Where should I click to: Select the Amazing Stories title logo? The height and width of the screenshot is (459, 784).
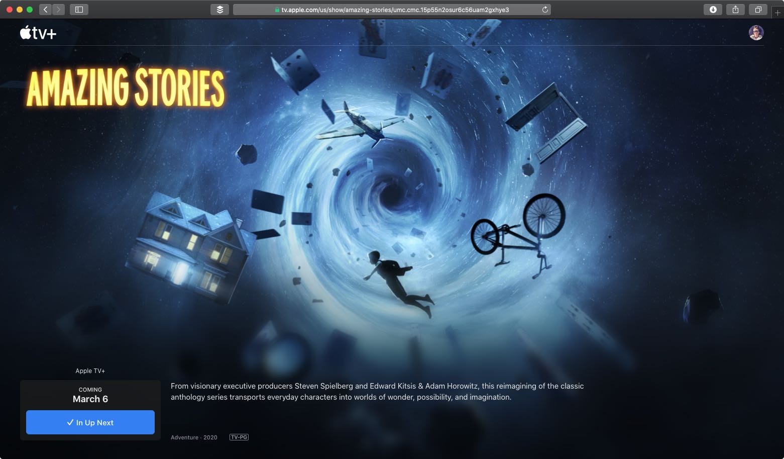pyautogui.click(x=126, y=88)
